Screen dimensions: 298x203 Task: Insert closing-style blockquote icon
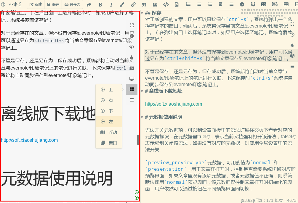tap(144, 4)
